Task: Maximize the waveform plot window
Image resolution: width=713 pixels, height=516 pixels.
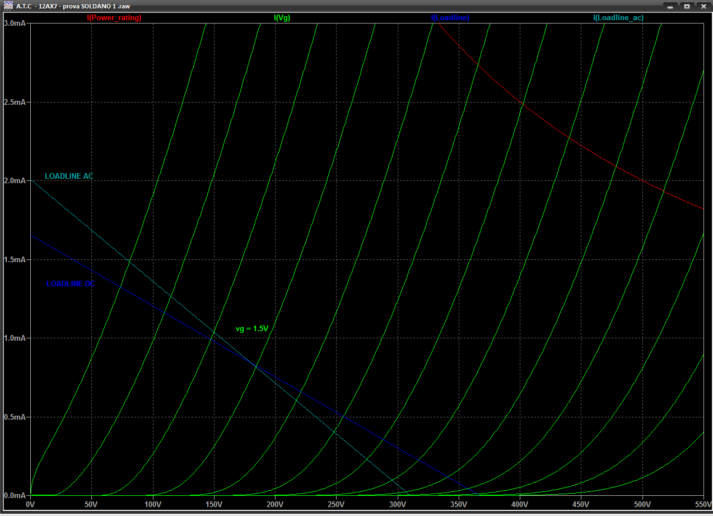Action: pyautogui.click(x=686, y=6)
